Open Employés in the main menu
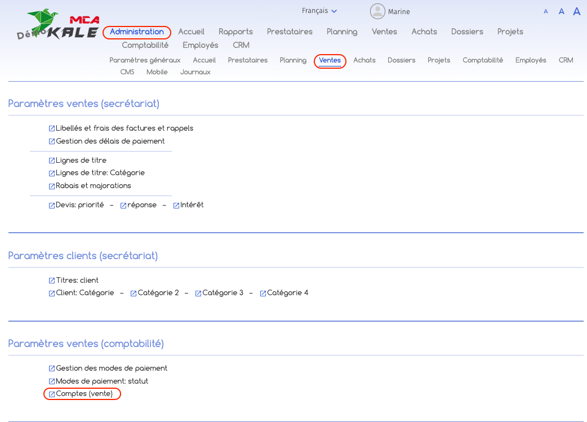The width and height of the screenshot is (587, 422). tap(201, 45)
